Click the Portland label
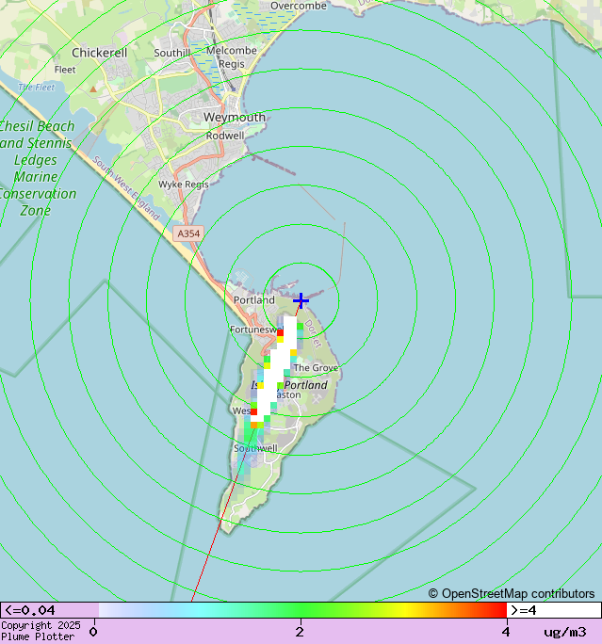 254,299
